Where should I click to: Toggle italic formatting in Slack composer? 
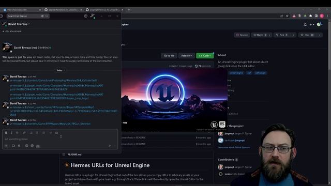coord(11,133)
